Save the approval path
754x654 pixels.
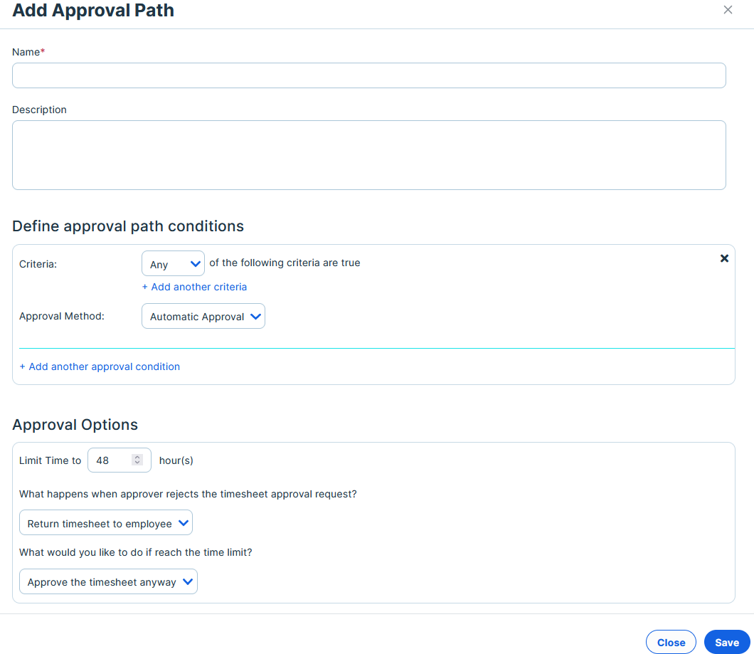point(726,642)
